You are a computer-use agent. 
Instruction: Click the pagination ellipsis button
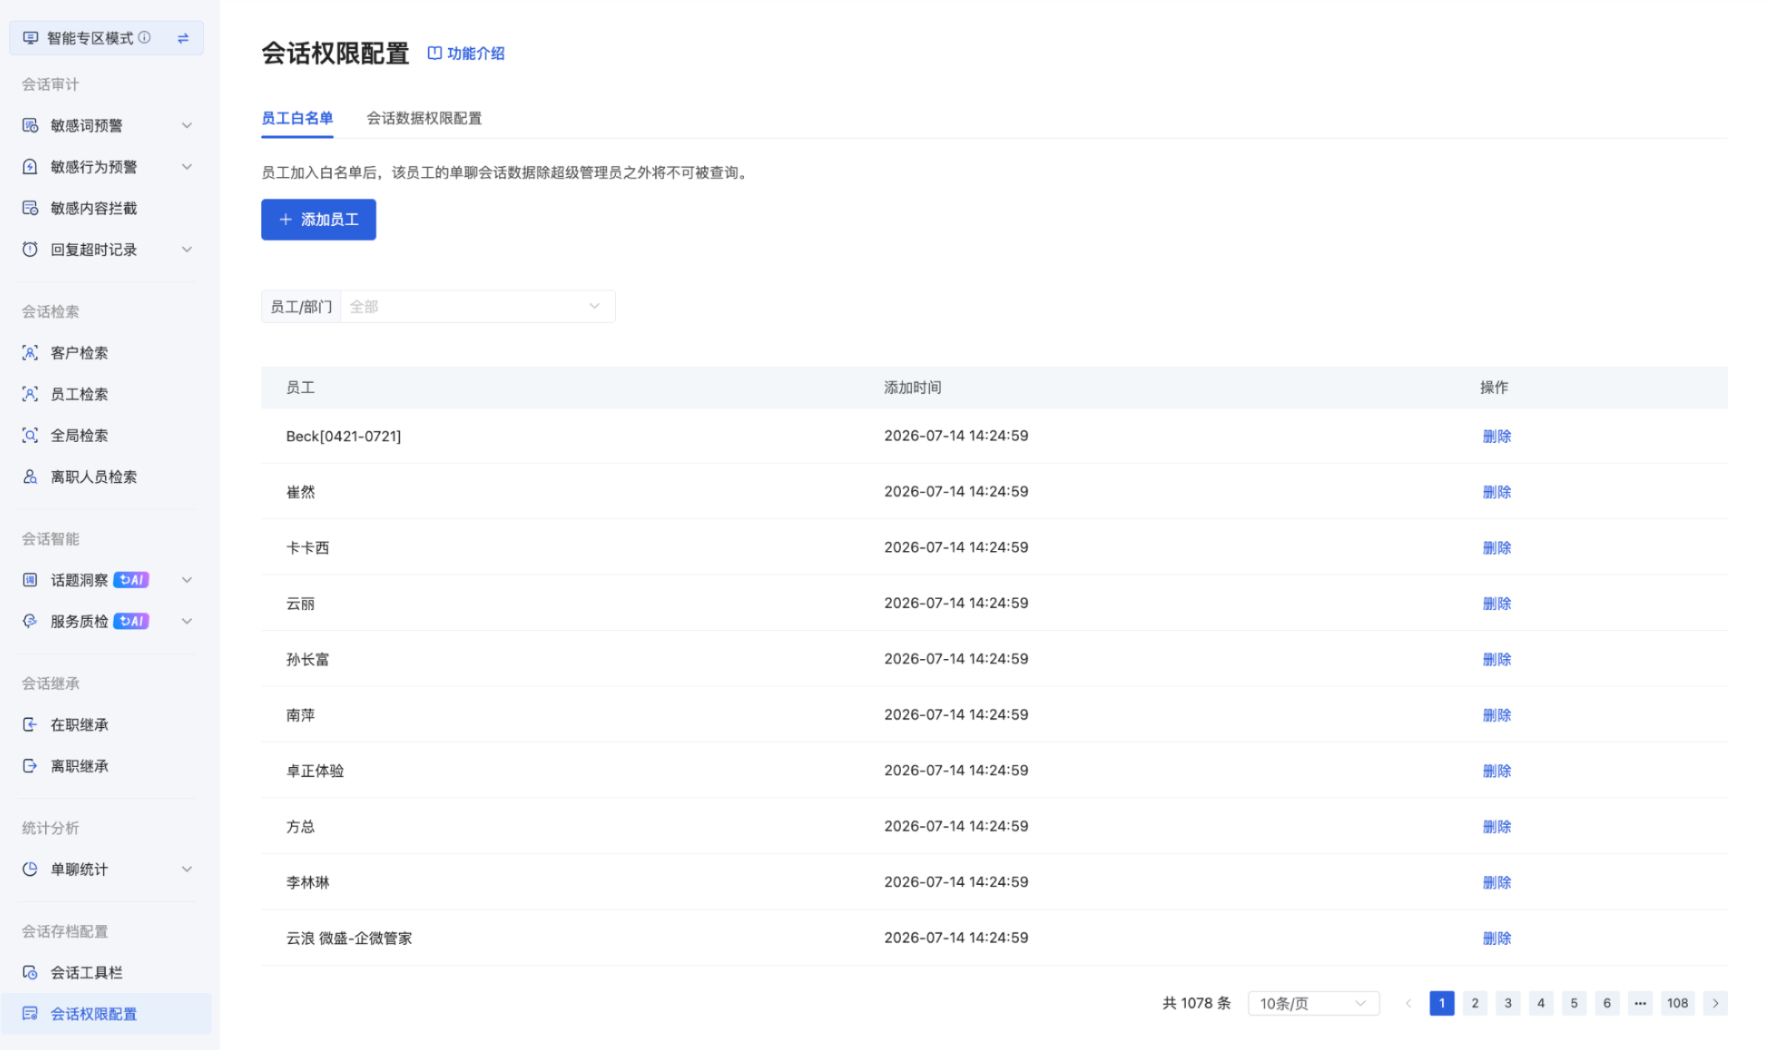(1640, 1003)
